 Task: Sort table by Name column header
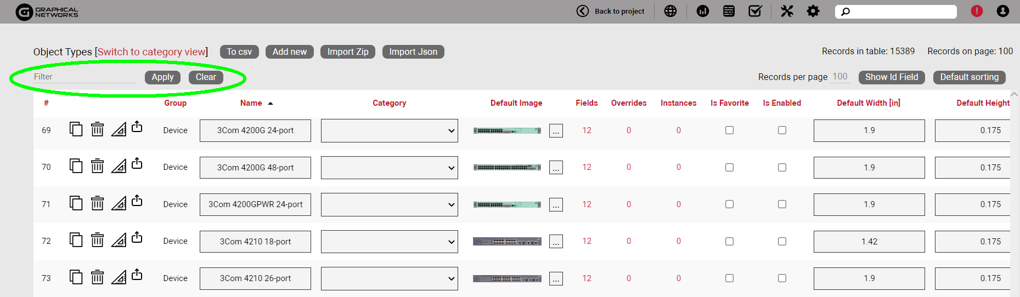pyautogui.click(x=251, y=103)
